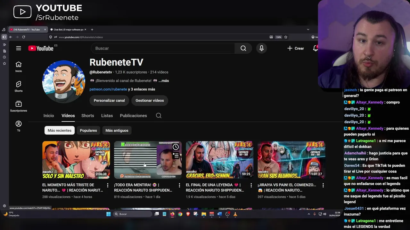This screenshot has height=230, width=410.
Task: Click the 150% zoom level indicator
Action: point(279,37)
